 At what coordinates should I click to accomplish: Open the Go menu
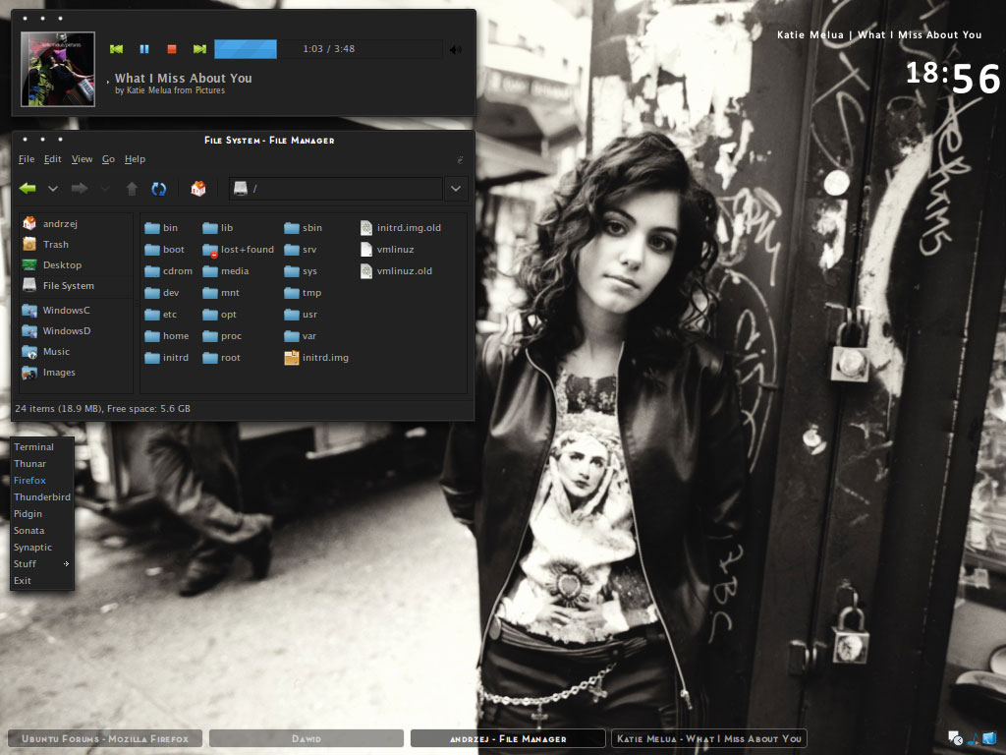(108, 159)
